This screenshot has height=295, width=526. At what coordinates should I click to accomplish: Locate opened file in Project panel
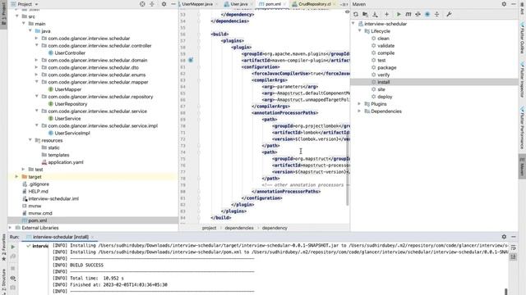(x=142, y=4)
